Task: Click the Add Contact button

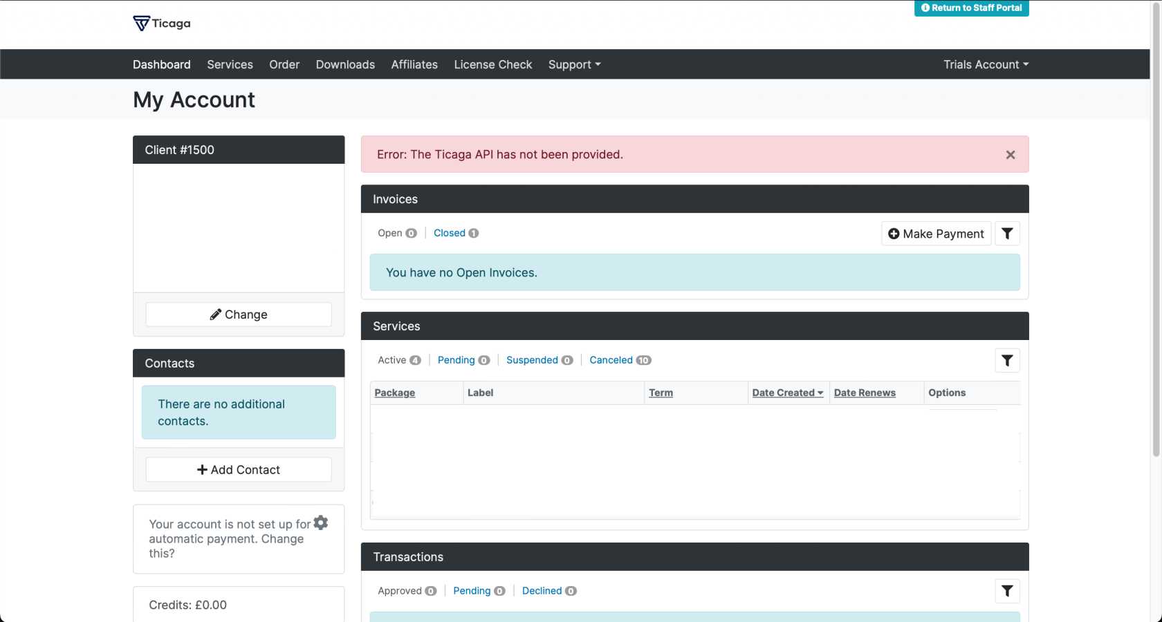Action: point(239,470)
